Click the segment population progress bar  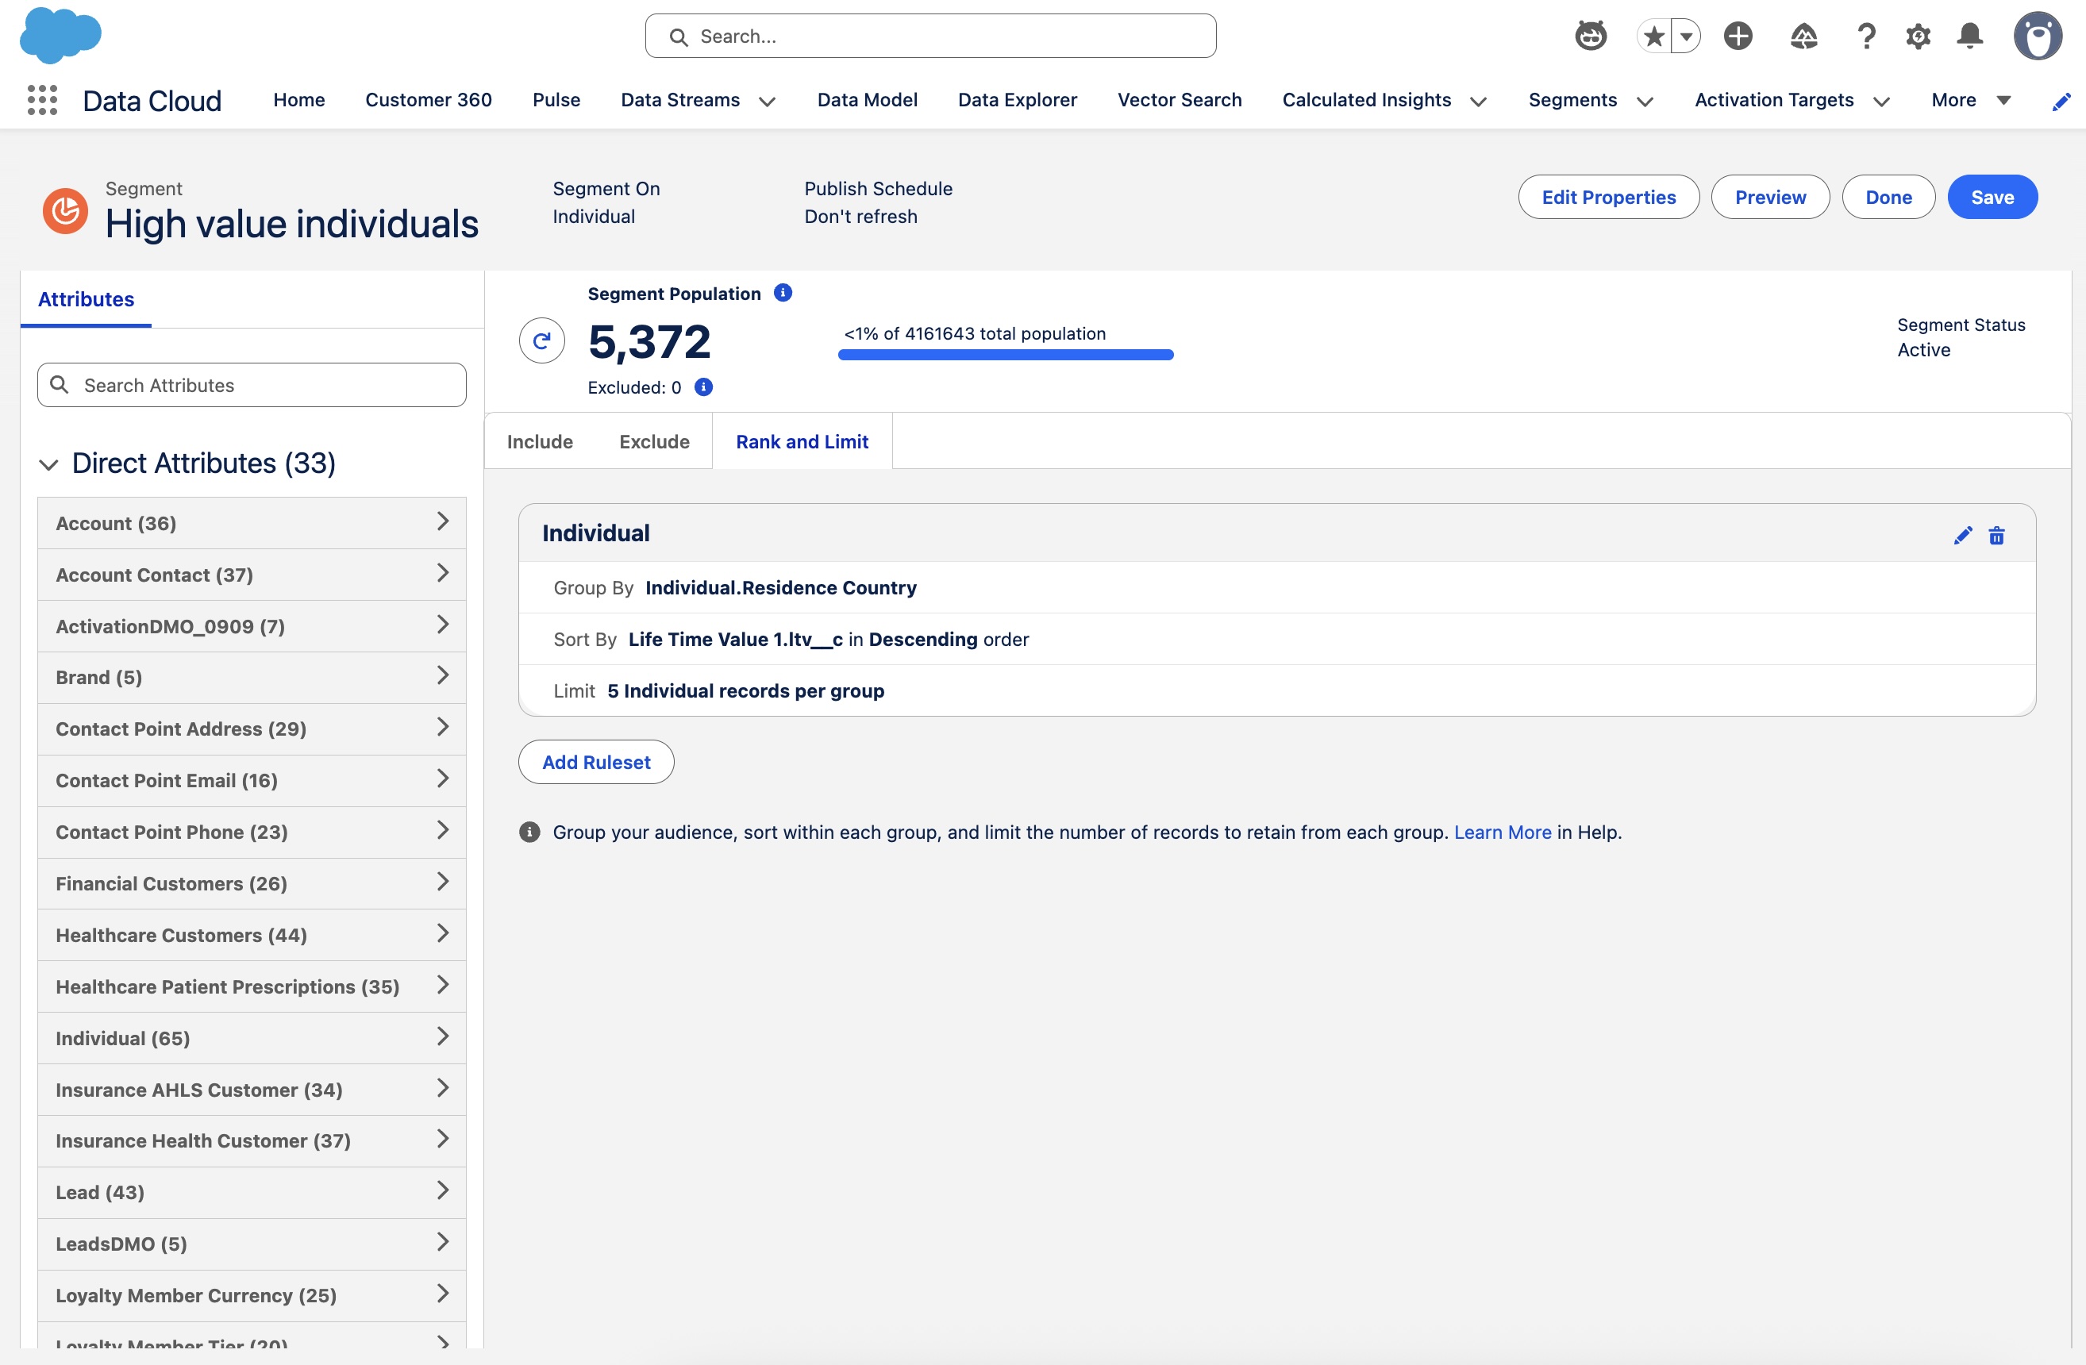(x=1006, y=354)
